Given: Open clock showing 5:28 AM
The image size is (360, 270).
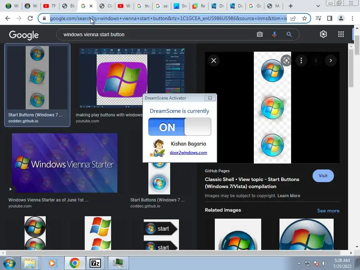Looking at the screenshot, I should coord(342,263).
